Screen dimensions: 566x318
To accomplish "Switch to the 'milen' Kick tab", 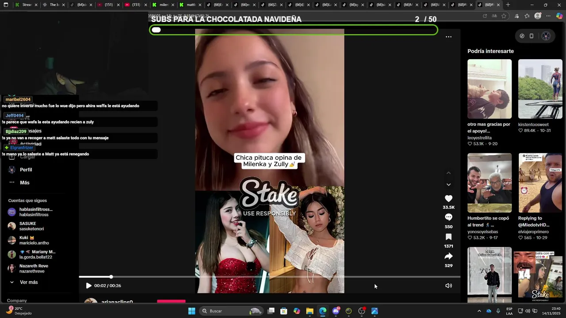I will (163, 5).
